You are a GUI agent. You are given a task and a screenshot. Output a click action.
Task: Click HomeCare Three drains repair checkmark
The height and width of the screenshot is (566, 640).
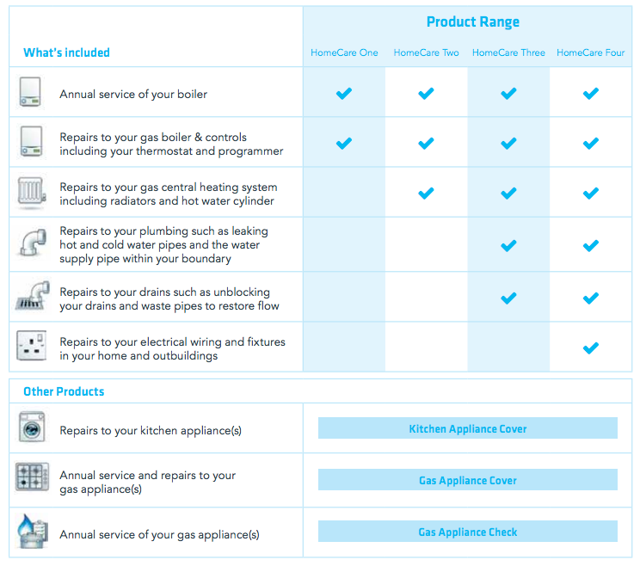tap(508, 298)
